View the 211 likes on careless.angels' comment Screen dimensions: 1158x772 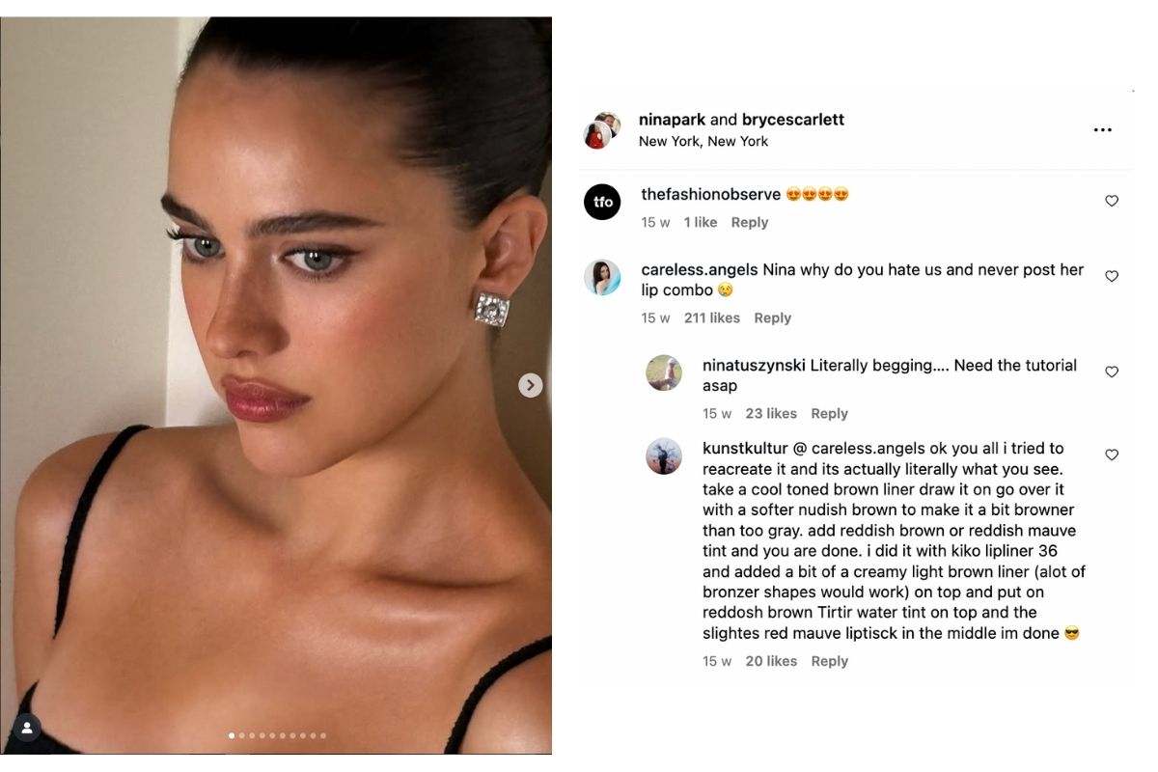click(x=711, y=317)
